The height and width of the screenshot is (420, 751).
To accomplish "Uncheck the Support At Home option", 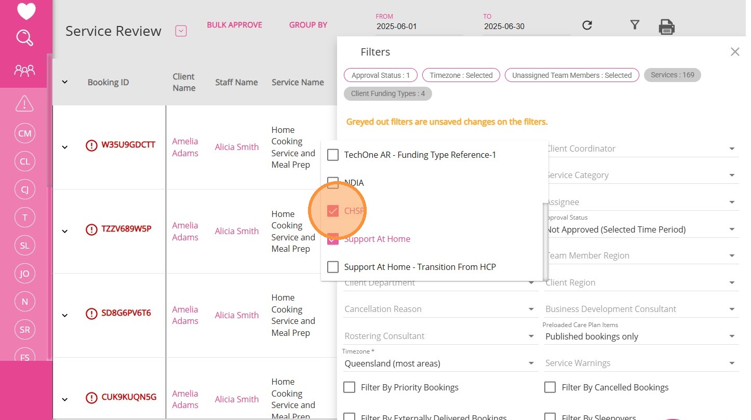I will [333, 239].
